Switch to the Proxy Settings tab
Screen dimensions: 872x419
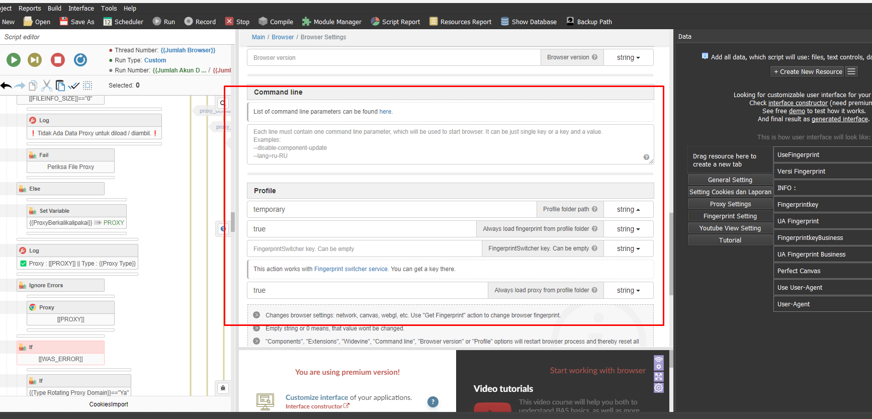(x=730, y=204)
